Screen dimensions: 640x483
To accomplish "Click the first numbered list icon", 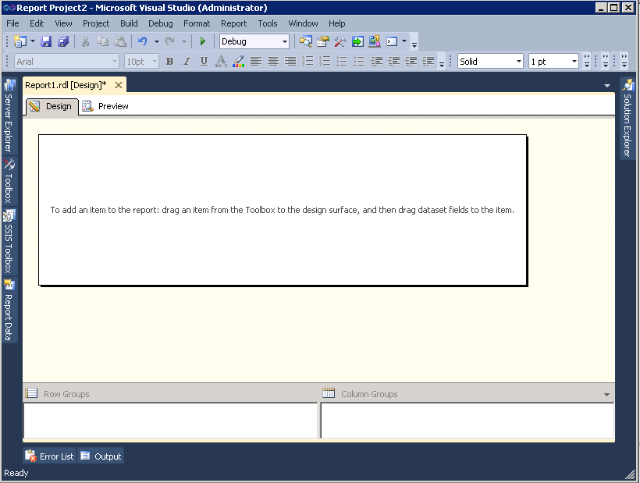I will coord(308,62).
